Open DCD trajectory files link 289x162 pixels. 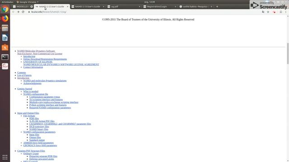coord(39,126)
